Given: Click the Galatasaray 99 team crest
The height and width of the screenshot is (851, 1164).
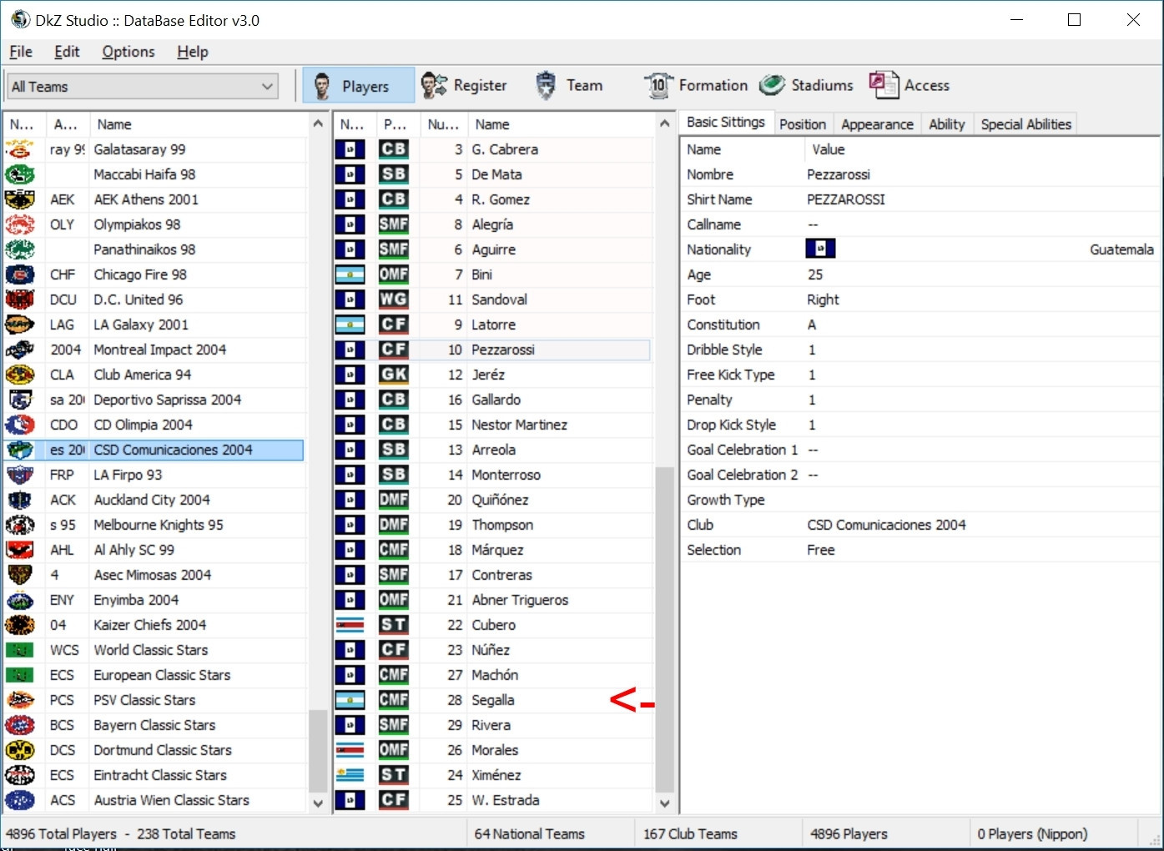Looking at the screenshot, I should coord(20,149).
